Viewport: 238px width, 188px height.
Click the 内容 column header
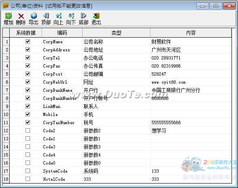pyautogui.click(x=191, y=33)
